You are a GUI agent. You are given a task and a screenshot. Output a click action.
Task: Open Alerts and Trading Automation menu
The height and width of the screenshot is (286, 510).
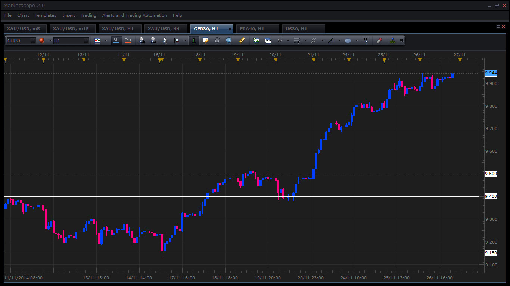point(134,15)
